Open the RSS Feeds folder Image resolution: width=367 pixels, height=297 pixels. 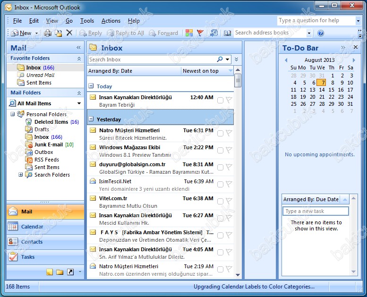pyautogui.click(x=47, y=160)
